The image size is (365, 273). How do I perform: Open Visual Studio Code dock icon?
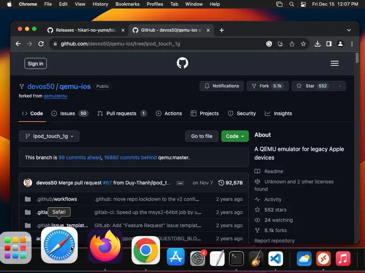[x=276, y=258]
